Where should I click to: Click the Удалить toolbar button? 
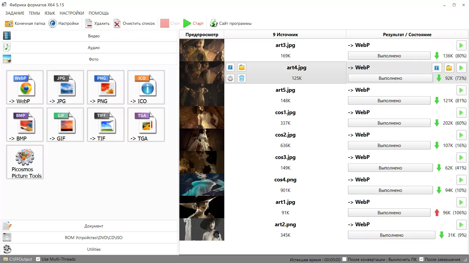(x=97, y=23)
